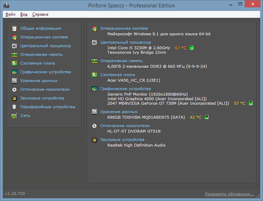
Task: Open Центральный процессор heading in summary panel
Action: coord(126,42)
